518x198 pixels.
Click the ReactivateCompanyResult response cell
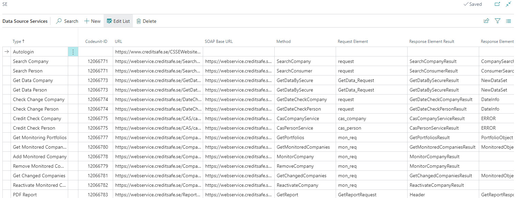(443, 185)
